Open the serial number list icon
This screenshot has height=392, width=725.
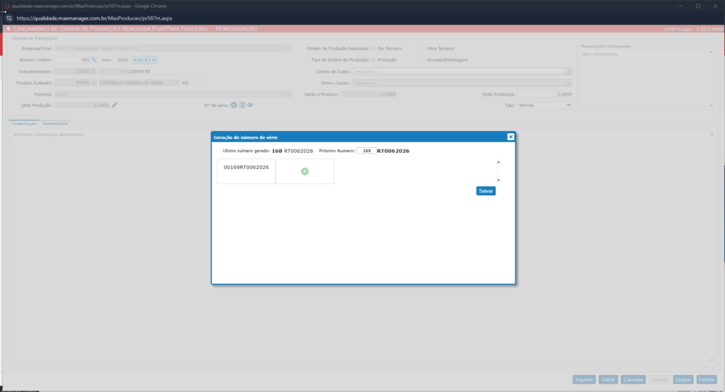click(242, 105)
